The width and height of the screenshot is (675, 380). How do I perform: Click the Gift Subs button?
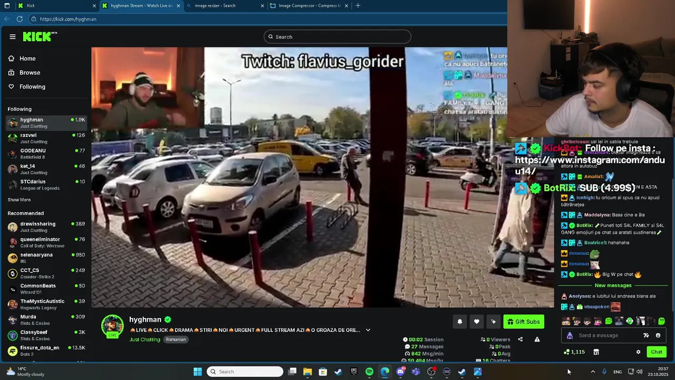pos(524,321)
